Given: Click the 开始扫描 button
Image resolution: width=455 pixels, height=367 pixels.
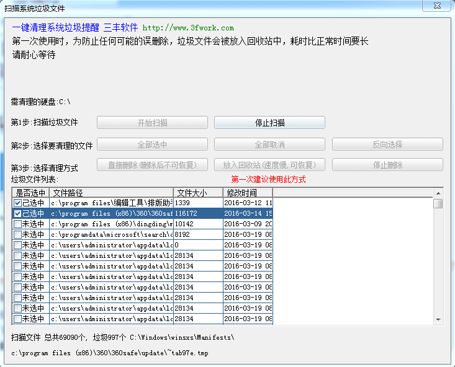Looking at the screenshot, I should 152,123.
